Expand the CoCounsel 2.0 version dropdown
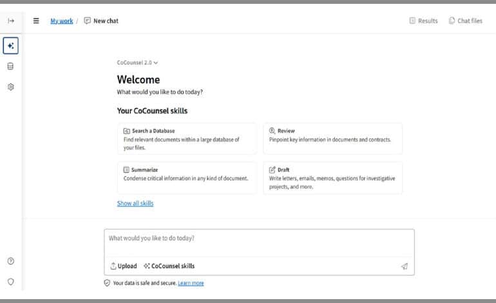The height and width of the screenshot is (303, 496). (x=137, y=63)
